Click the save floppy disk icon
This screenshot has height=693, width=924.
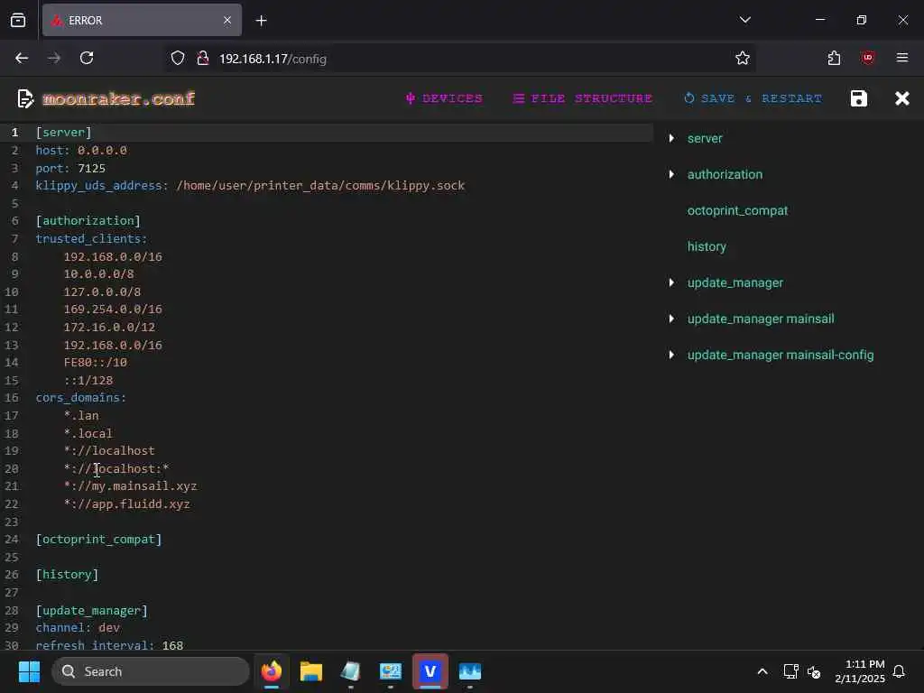pos(859,98)
